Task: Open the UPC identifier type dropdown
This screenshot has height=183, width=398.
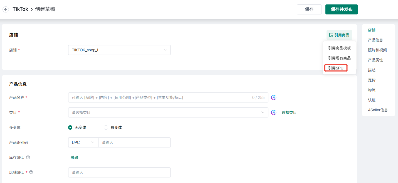Action: click(83, 142)
